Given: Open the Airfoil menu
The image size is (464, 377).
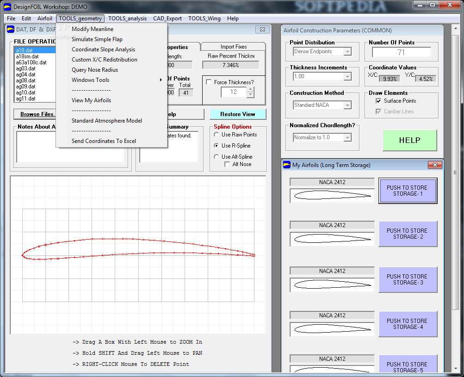Looking at the screenshot, I should pyautogui.click(x=45, y=19).
